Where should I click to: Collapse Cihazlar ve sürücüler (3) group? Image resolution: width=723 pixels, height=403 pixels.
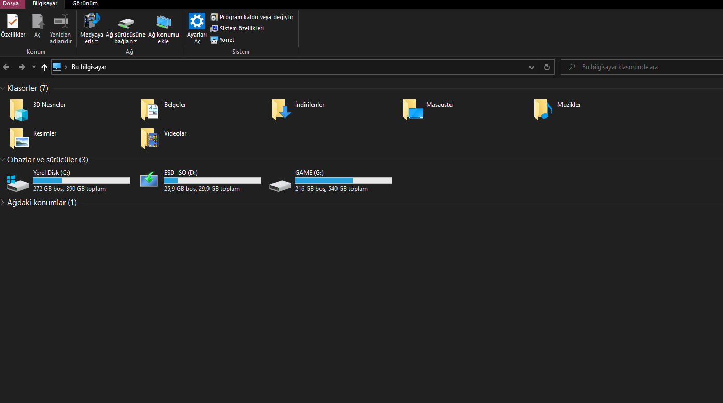3,160
